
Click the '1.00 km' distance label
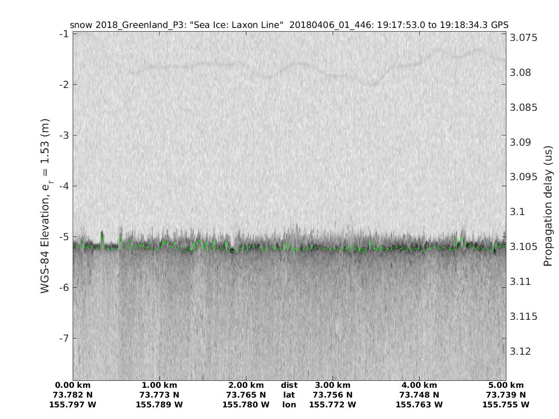pos(159,385)
